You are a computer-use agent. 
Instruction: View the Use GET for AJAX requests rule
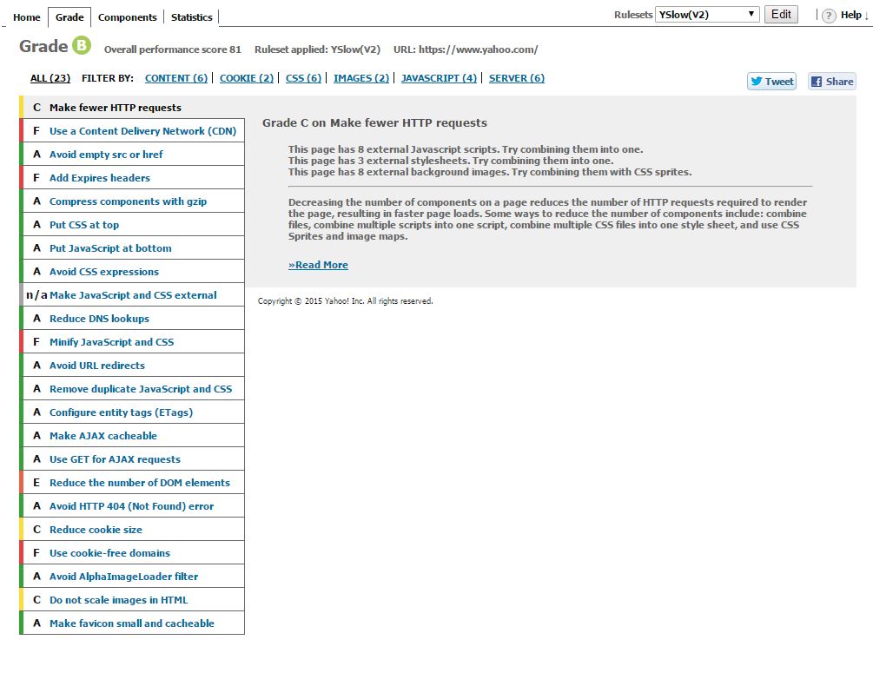(x=133, y=459)
